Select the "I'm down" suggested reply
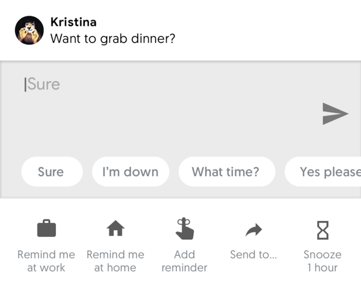The width and height of the screenshot is (361, 290). tap(130, 172)
